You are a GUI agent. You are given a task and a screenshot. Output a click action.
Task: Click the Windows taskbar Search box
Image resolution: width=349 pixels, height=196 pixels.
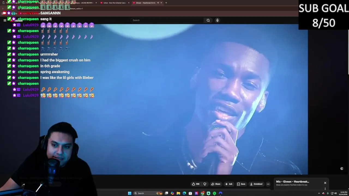tap(148, 193)
